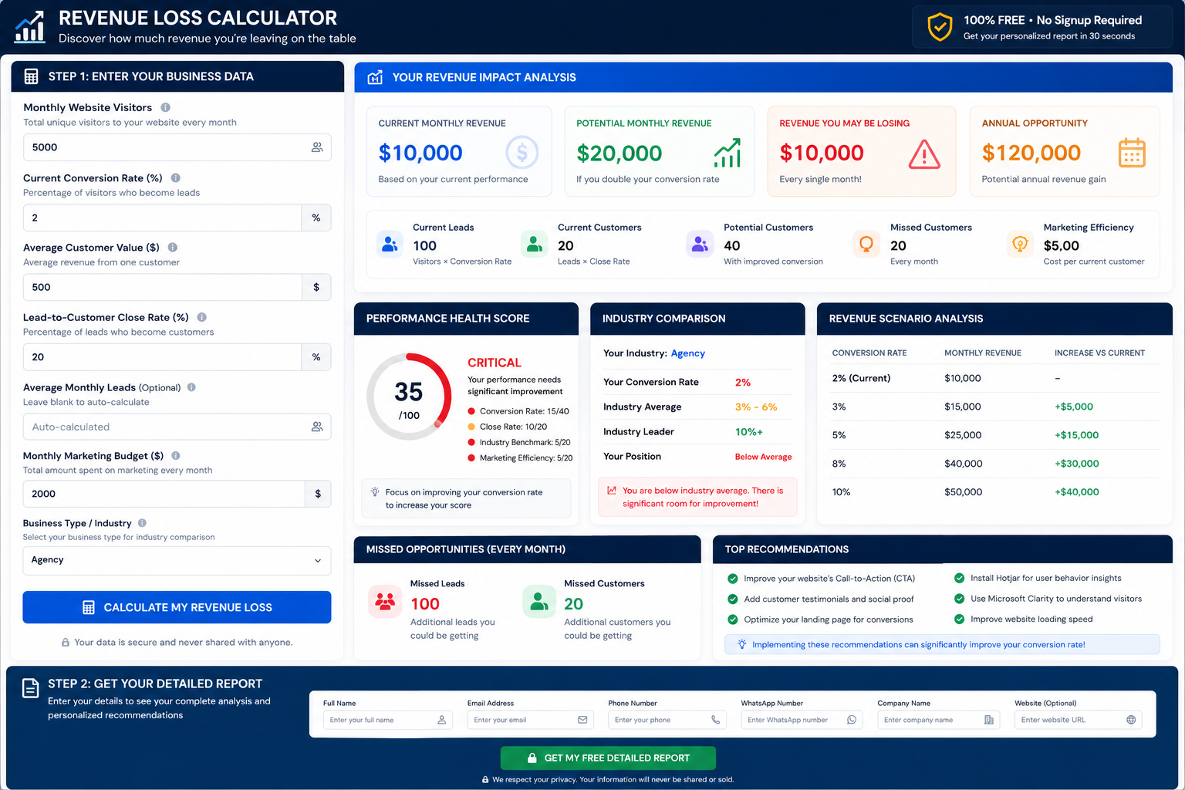Click the 3% - 6% industry average value
1185x790 pixels.
coord(756,407)
